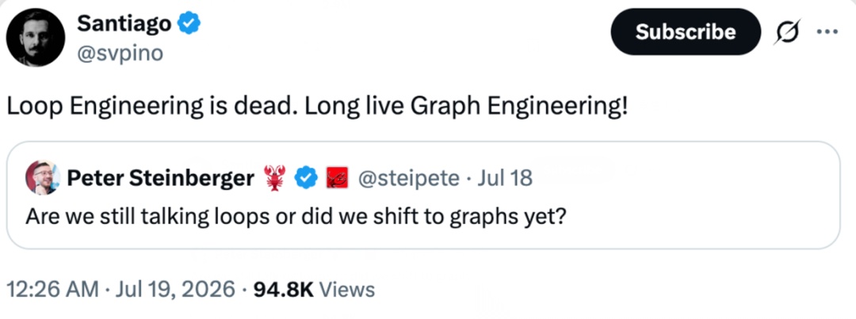Click the Subscribe button

point(685,32)
